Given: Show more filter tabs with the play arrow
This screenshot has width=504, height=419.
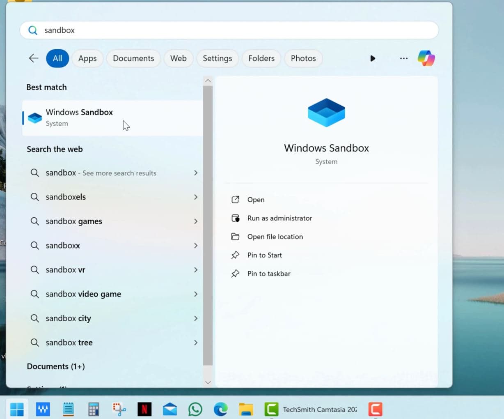Looking at the screenshot, I should [x=373, y=58].
